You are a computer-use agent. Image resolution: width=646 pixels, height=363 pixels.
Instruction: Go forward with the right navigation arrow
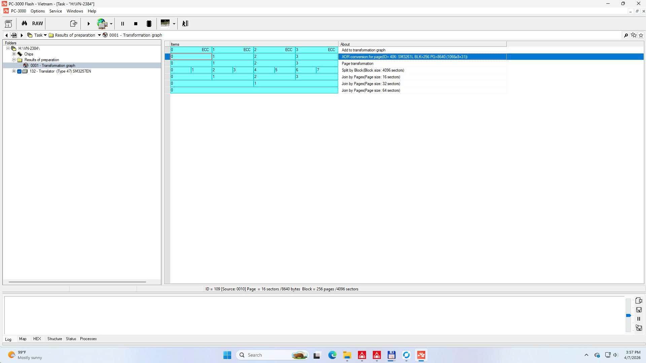(22, 35)
